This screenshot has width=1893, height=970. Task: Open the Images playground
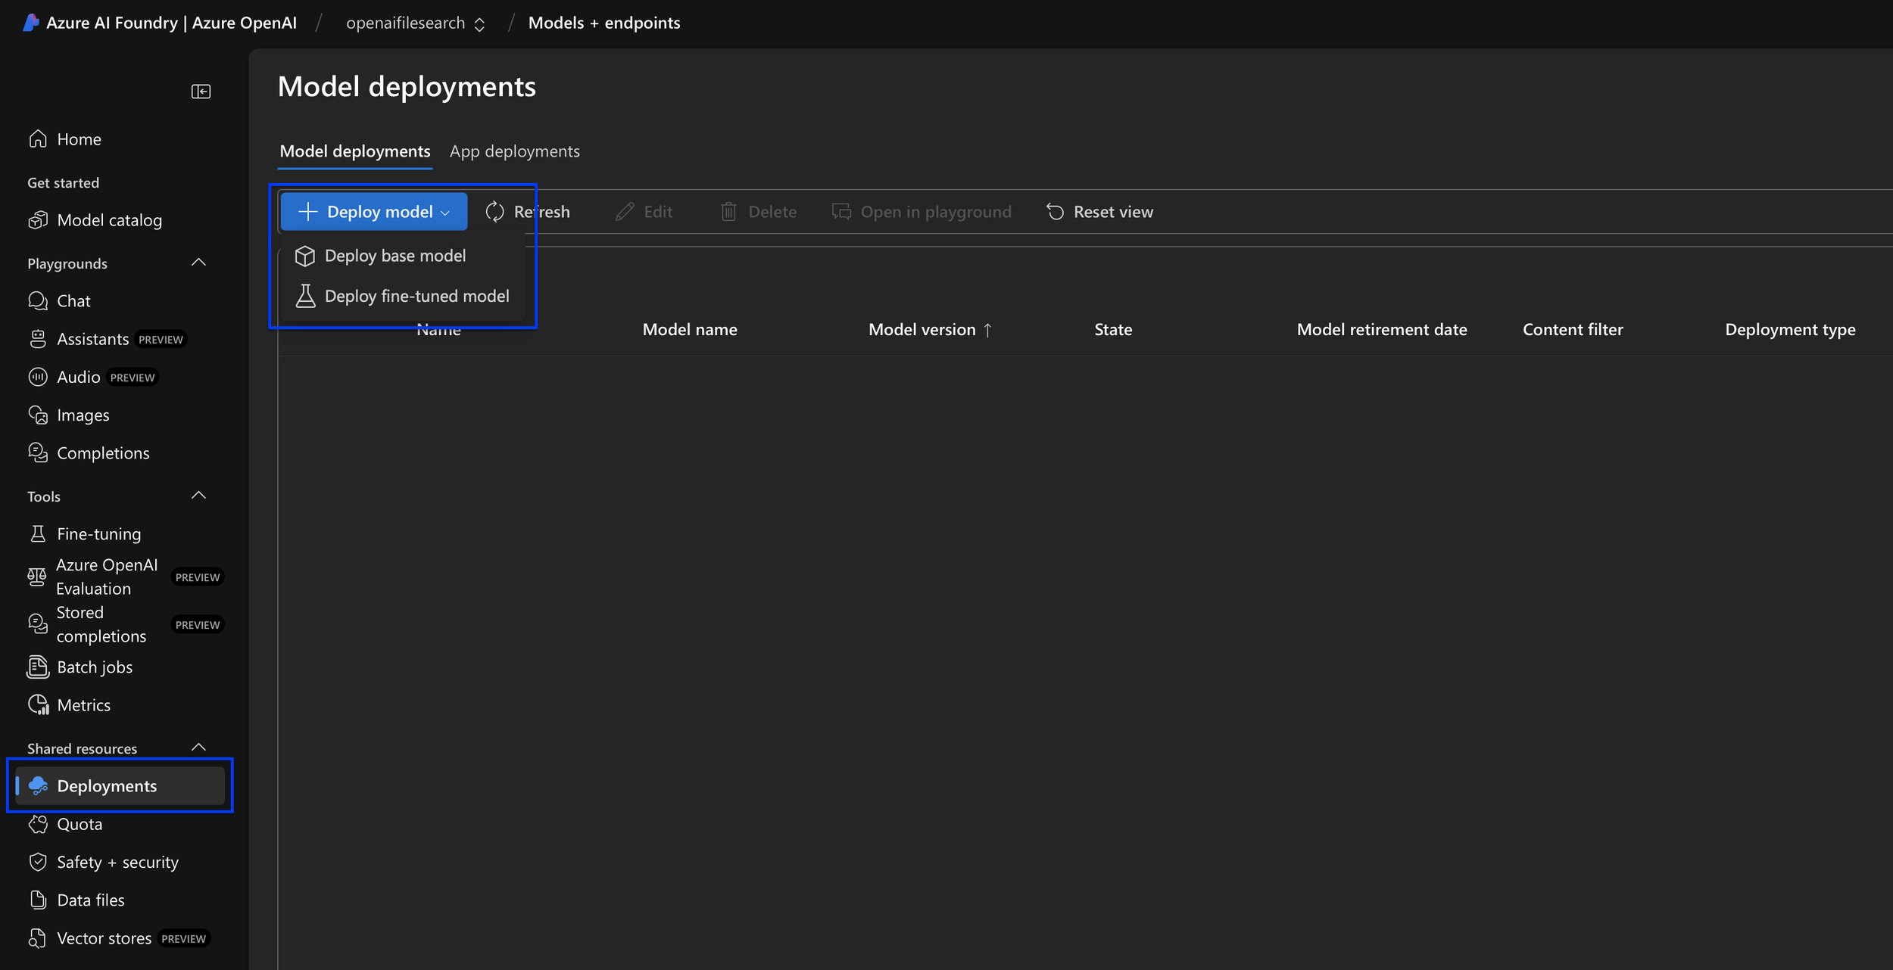coord(83,415)
